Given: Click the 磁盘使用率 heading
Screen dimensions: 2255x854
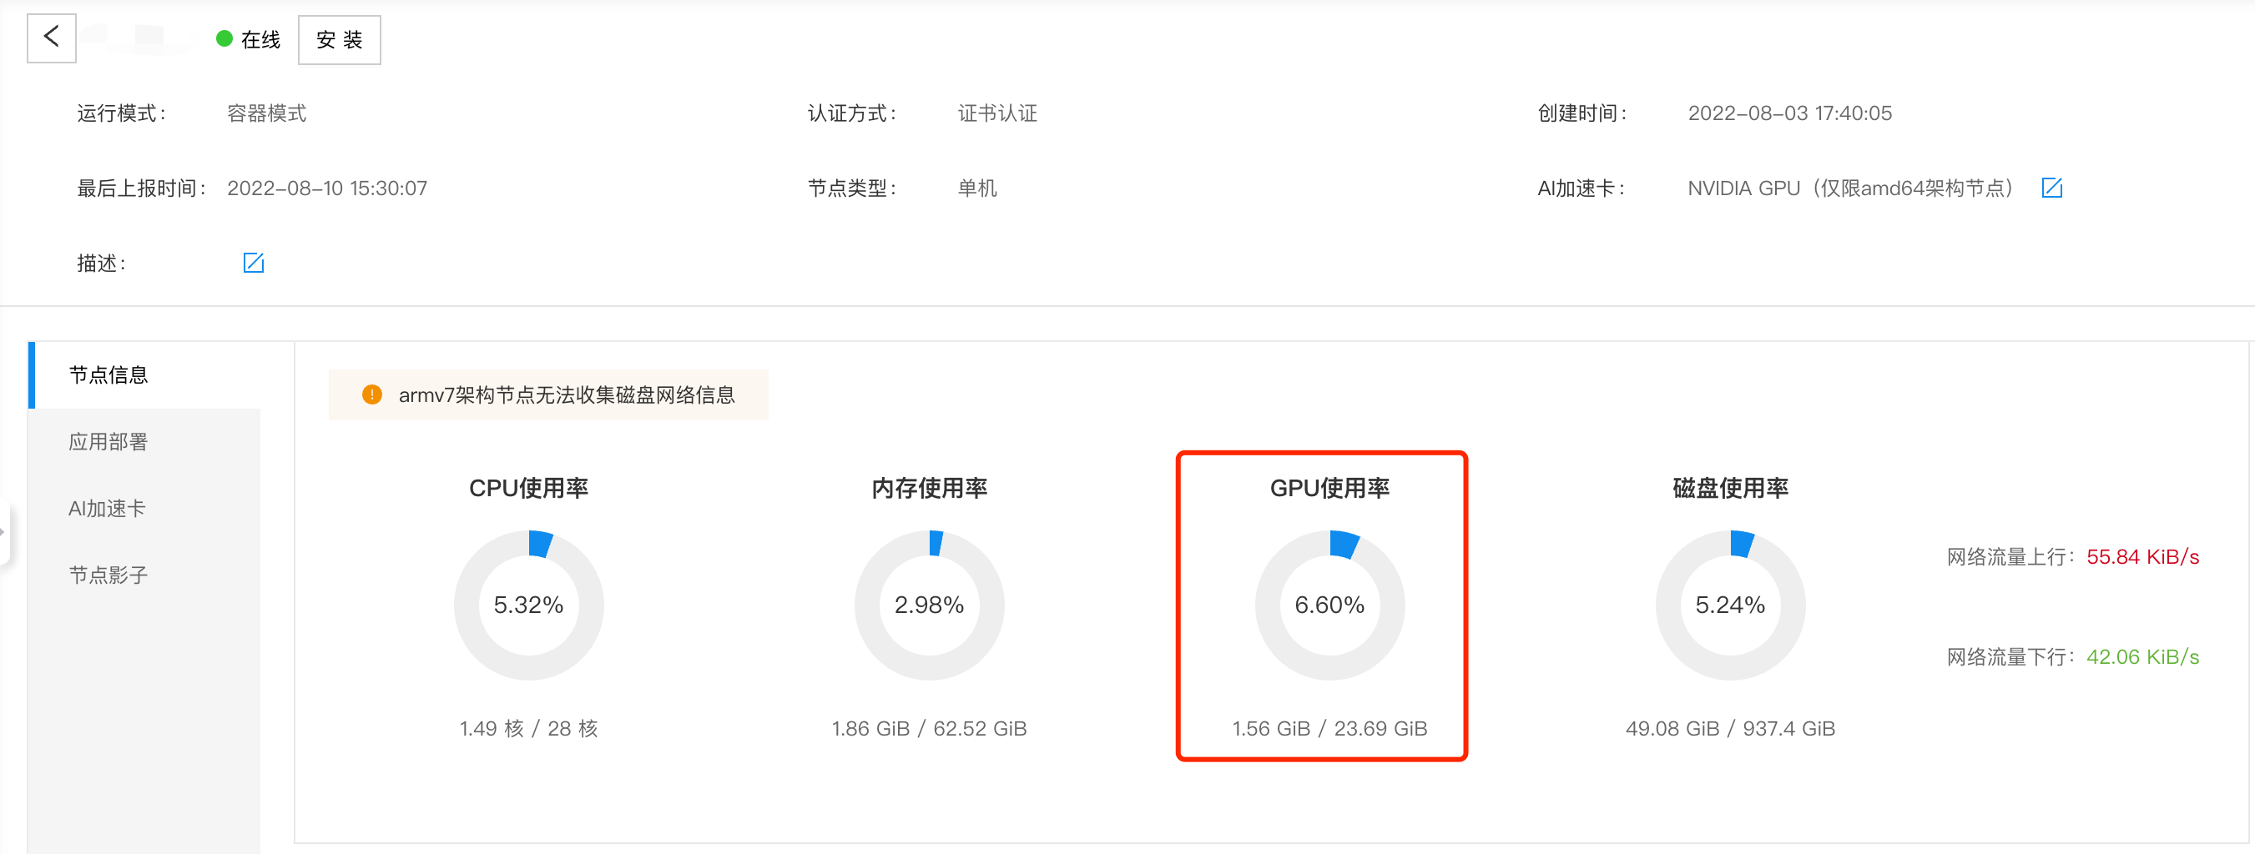Looking at the screenshot, I should (x=1731, y=487).
